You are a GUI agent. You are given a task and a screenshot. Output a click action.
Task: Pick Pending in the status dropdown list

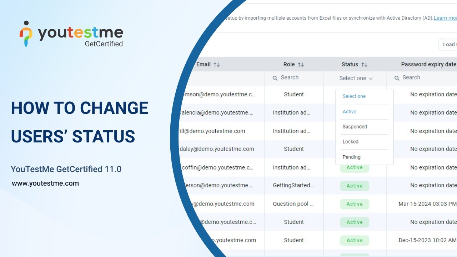tap(352, 157)
